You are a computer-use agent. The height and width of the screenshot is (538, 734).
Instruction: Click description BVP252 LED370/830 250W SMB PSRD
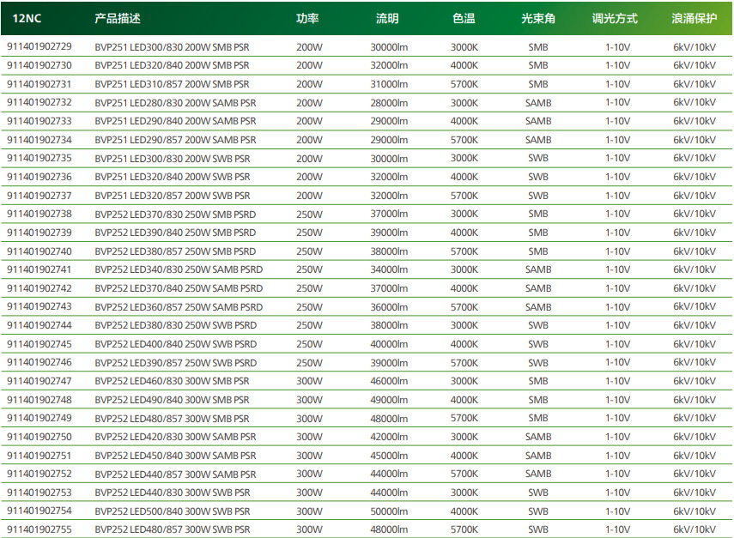click(175, 214)
